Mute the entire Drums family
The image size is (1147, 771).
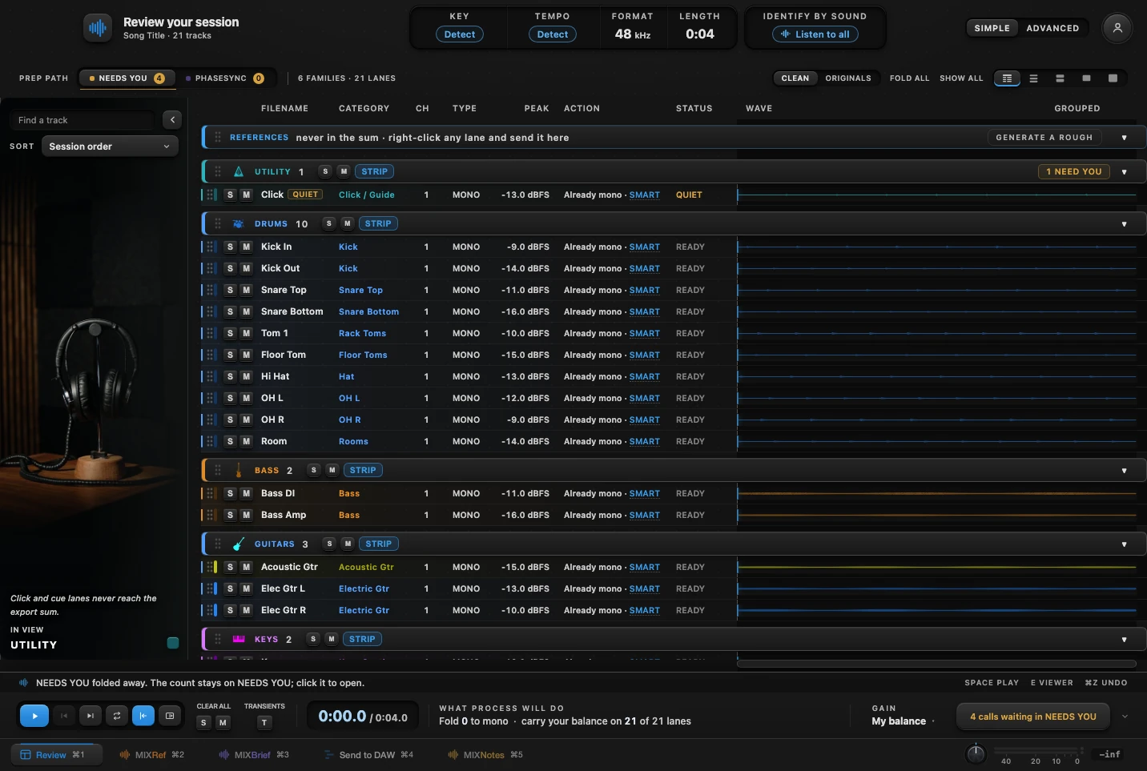[348, 224]
